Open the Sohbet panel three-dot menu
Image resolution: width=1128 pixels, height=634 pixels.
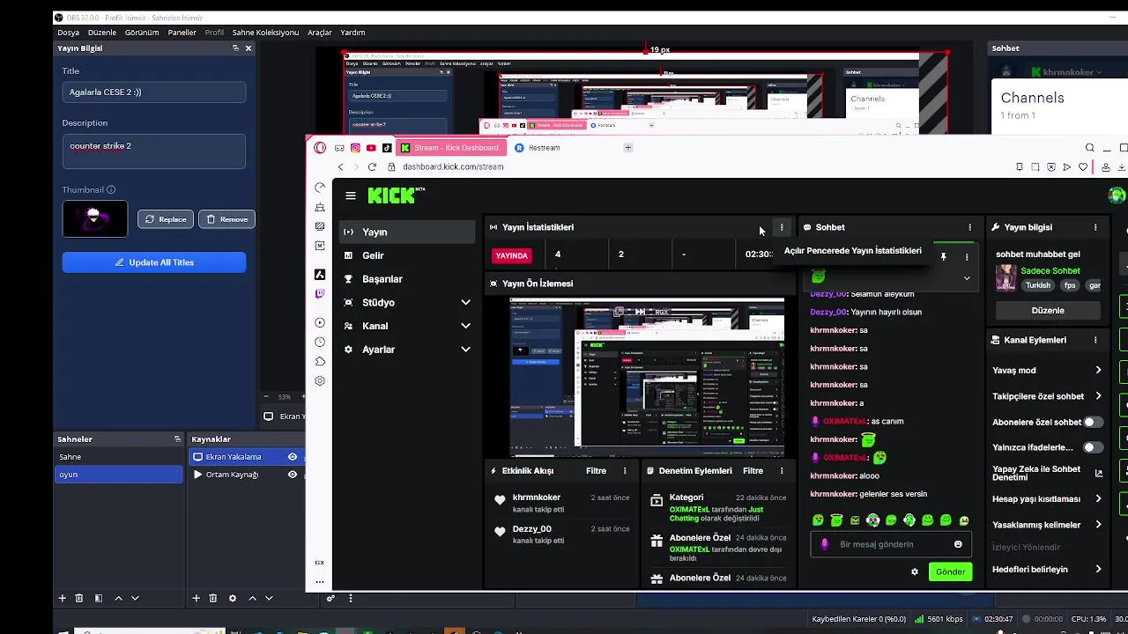click(970, 227)
